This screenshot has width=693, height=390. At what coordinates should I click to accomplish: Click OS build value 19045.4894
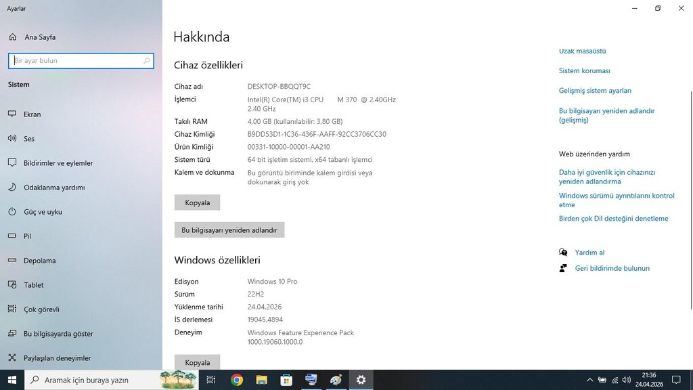coord(265,320)
